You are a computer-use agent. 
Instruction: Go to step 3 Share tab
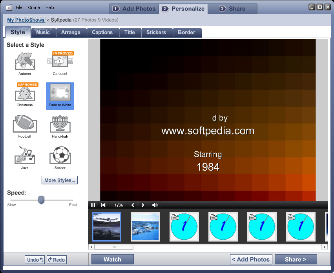coord(232,9)
